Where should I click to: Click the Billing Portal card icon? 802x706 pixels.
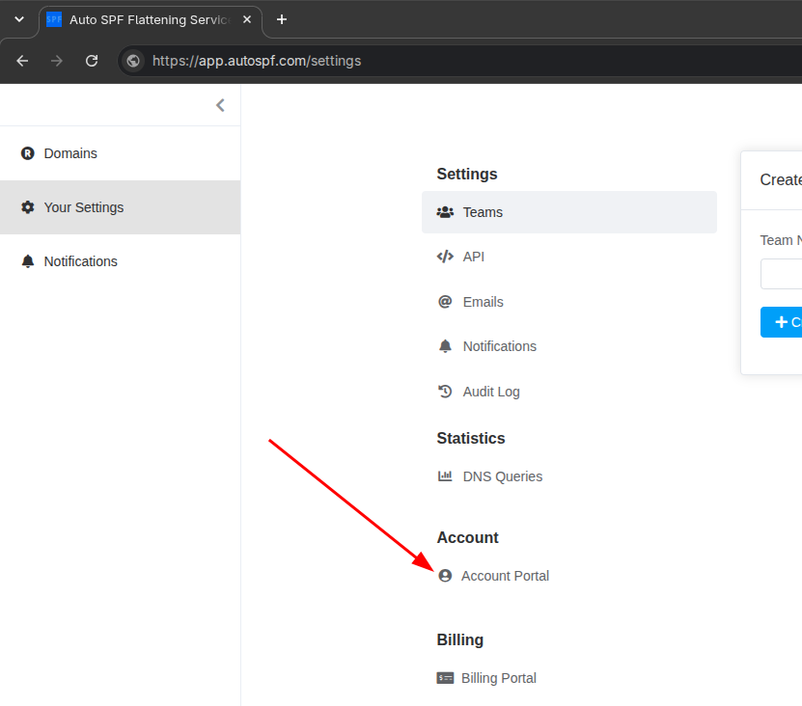(x=445, y=678)
